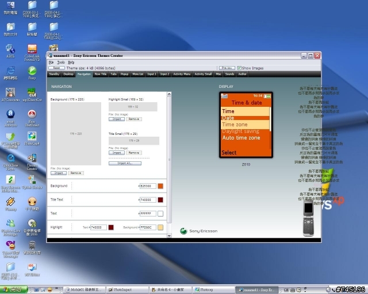Open the Update Service desktop icon
This screenshot has width=368, height=294.
click(32, 182)
